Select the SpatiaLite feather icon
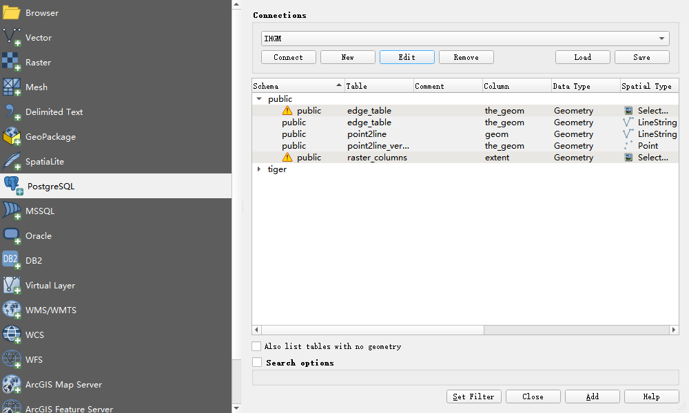 coord(12,162)
